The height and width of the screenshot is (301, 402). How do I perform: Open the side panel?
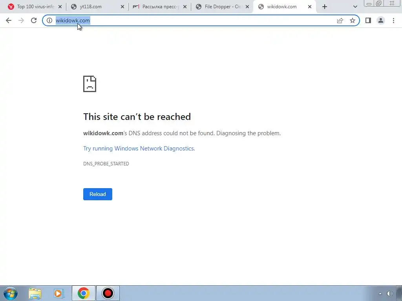click(368, 20)
